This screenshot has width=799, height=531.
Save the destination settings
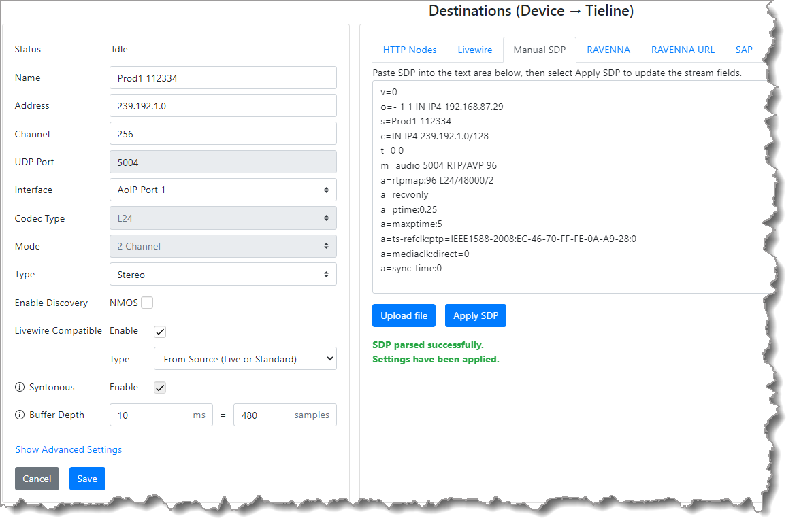(87, 479)
